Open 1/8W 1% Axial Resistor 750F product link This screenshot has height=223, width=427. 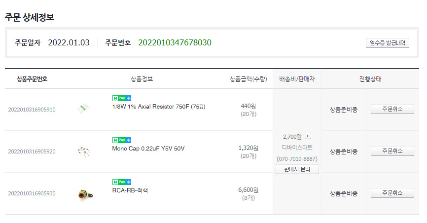pos(159,107)
